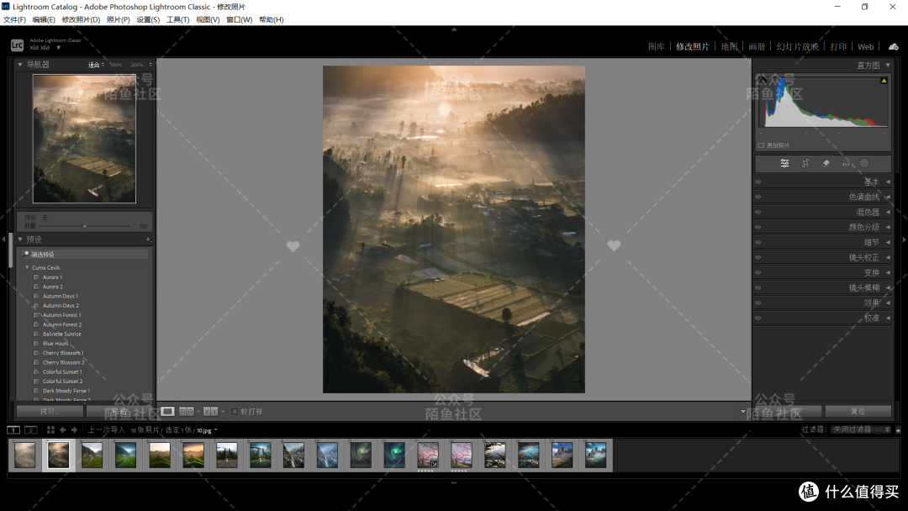Open the 关闭过滤器 filter dropdown
Image resolution: width=908 pixels, height=511 pixels.
[861, 429]
